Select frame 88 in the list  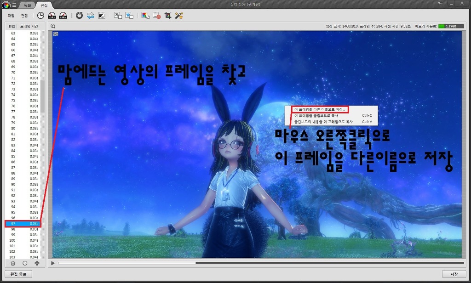[x=23, y=173]
